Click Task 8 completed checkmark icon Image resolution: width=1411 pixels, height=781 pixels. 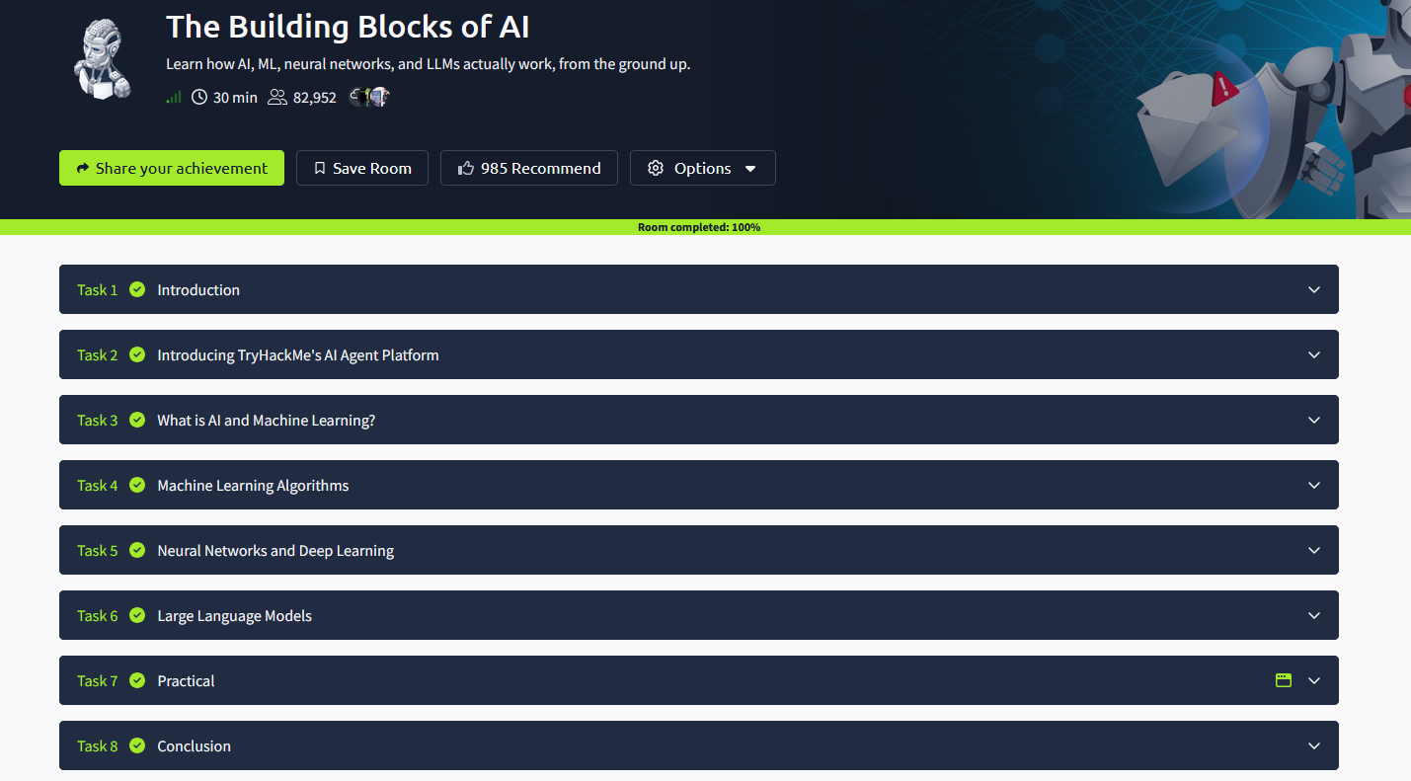tap(137, 745)
